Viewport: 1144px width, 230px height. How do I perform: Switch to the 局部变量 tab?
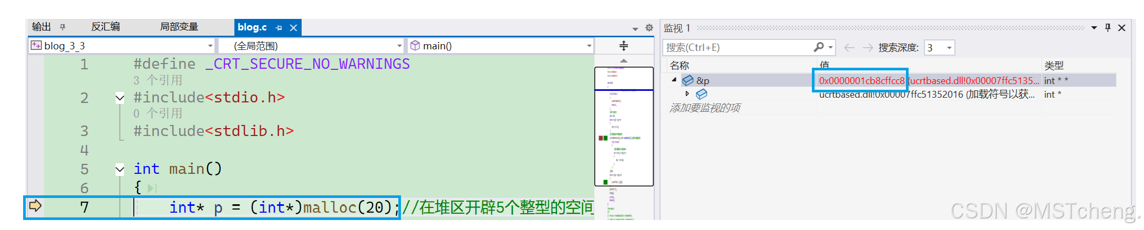(179, 27)
